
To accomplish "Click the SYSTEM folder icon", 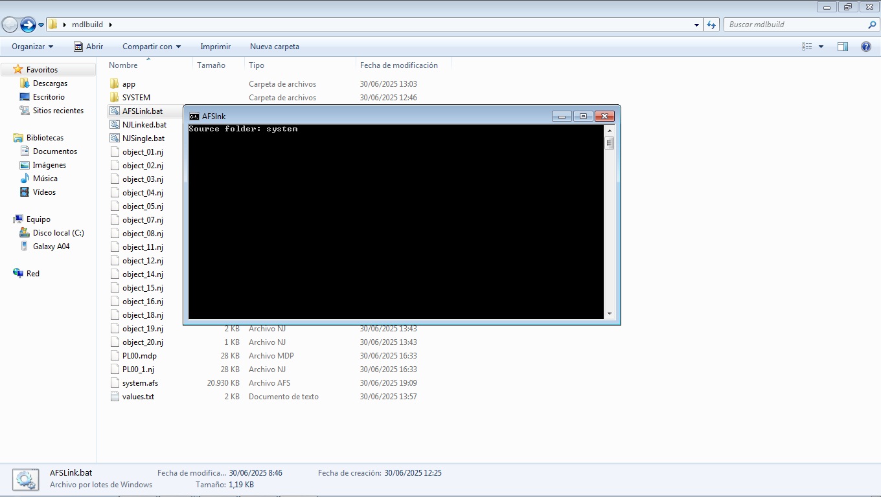I will pos(115,98).
